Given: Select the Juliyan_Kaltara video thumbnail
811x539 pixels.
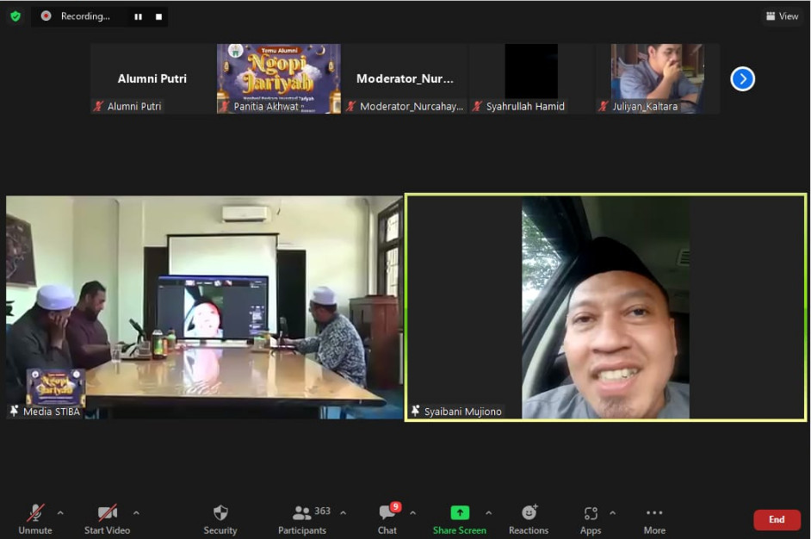Looking at the screenshot, I should coord(658,78).
